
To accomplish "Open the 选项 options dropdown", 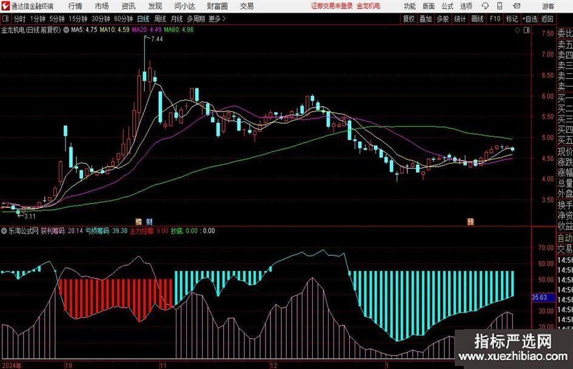I will tap(466, 6).
